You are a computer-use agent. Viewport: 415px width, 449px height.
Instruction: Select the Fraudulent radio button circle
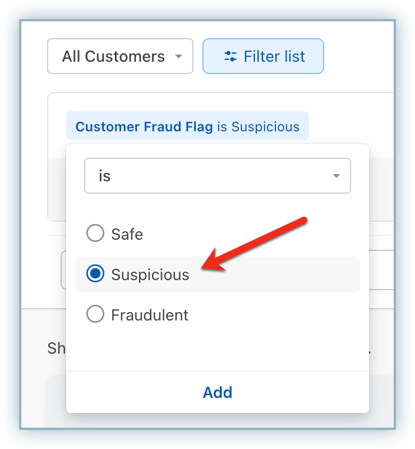pos(95,314)
